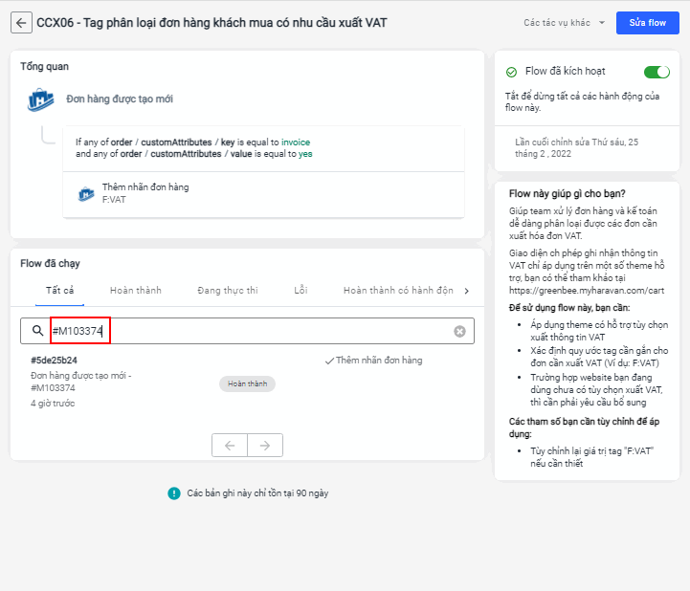The image size is (690, 591).
Task: Turn off the Flow đã kích hoạt toggle
Action: [x=657, y=72]
